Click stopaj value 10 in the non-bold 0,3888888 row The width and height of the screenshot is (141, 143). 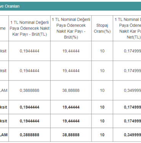tap(102, 90)
